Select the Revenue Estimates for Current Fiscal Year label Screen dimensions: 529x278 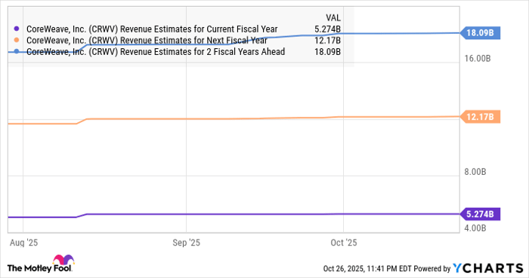pos(152,29)
